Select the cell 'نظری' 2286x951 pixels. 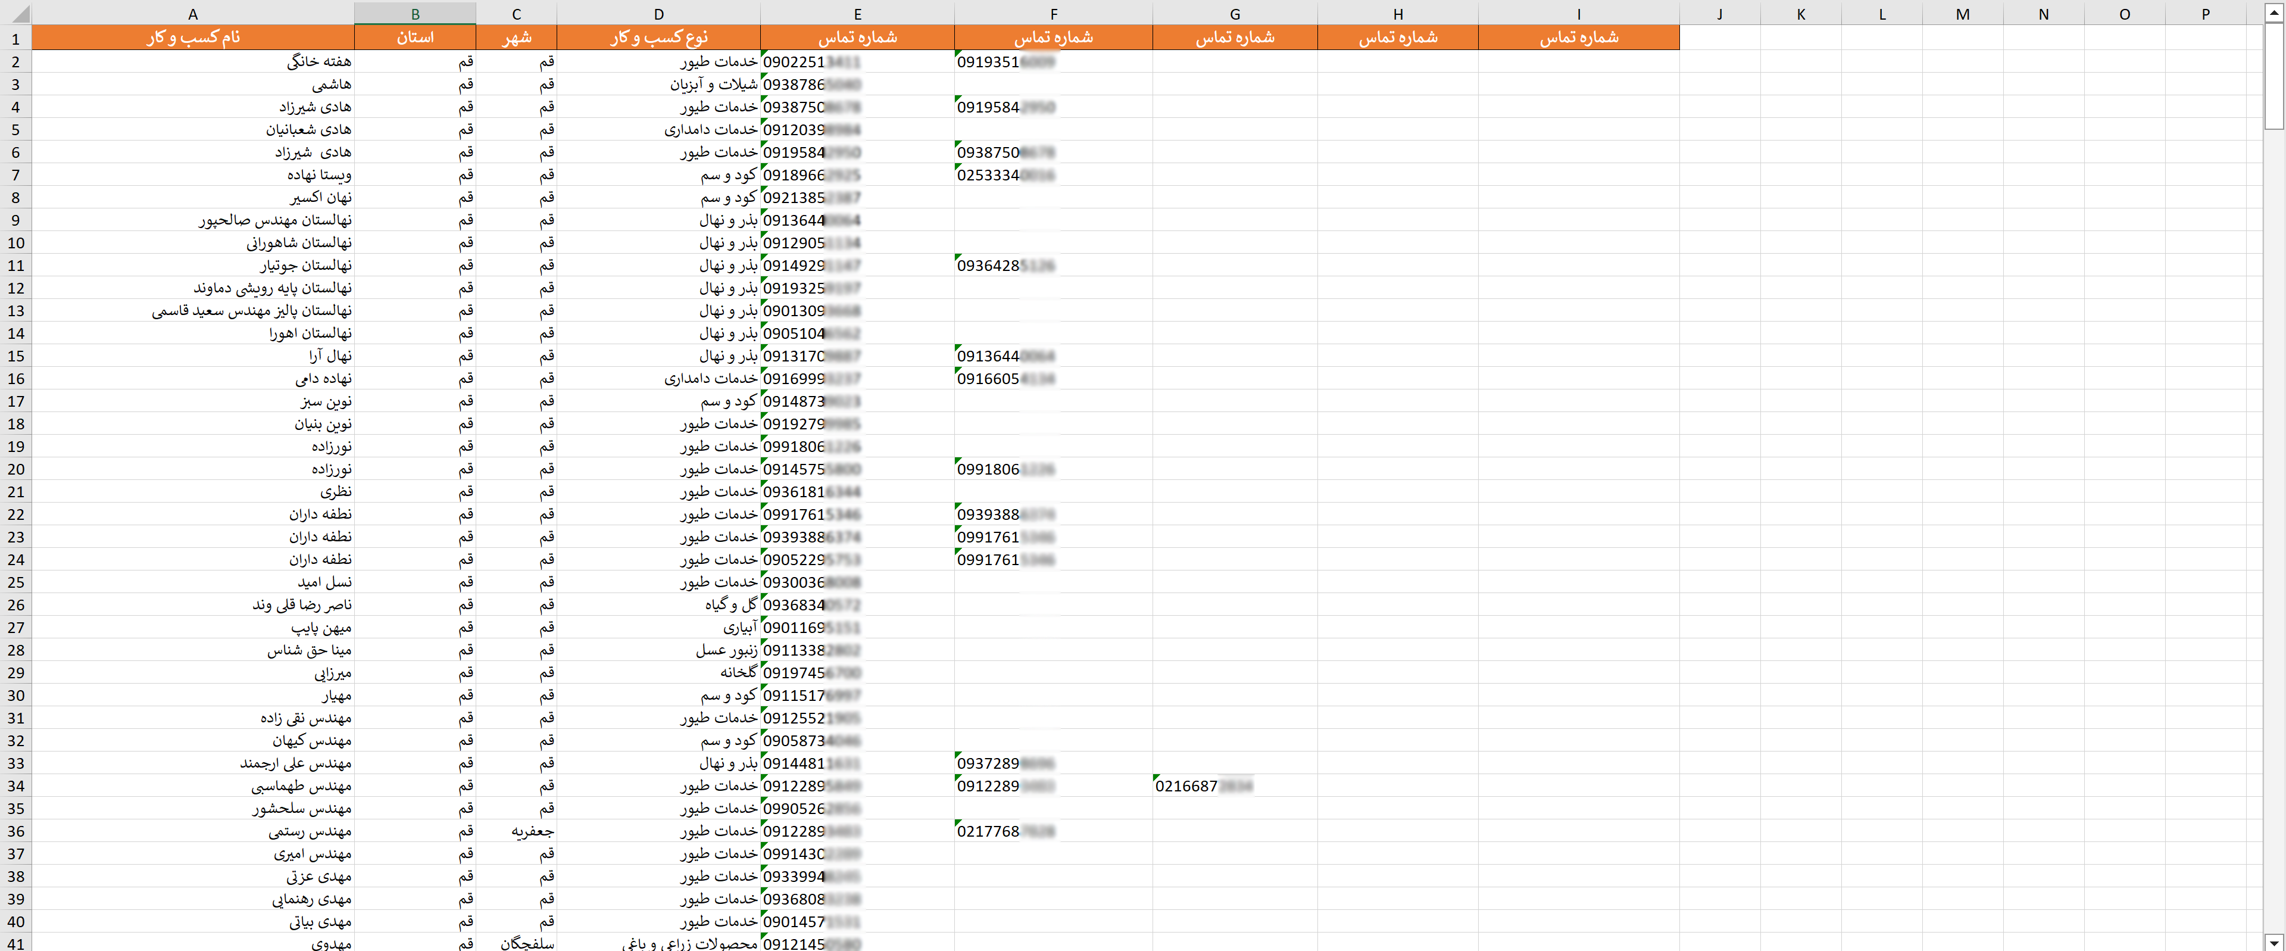[x=192, y=492]
